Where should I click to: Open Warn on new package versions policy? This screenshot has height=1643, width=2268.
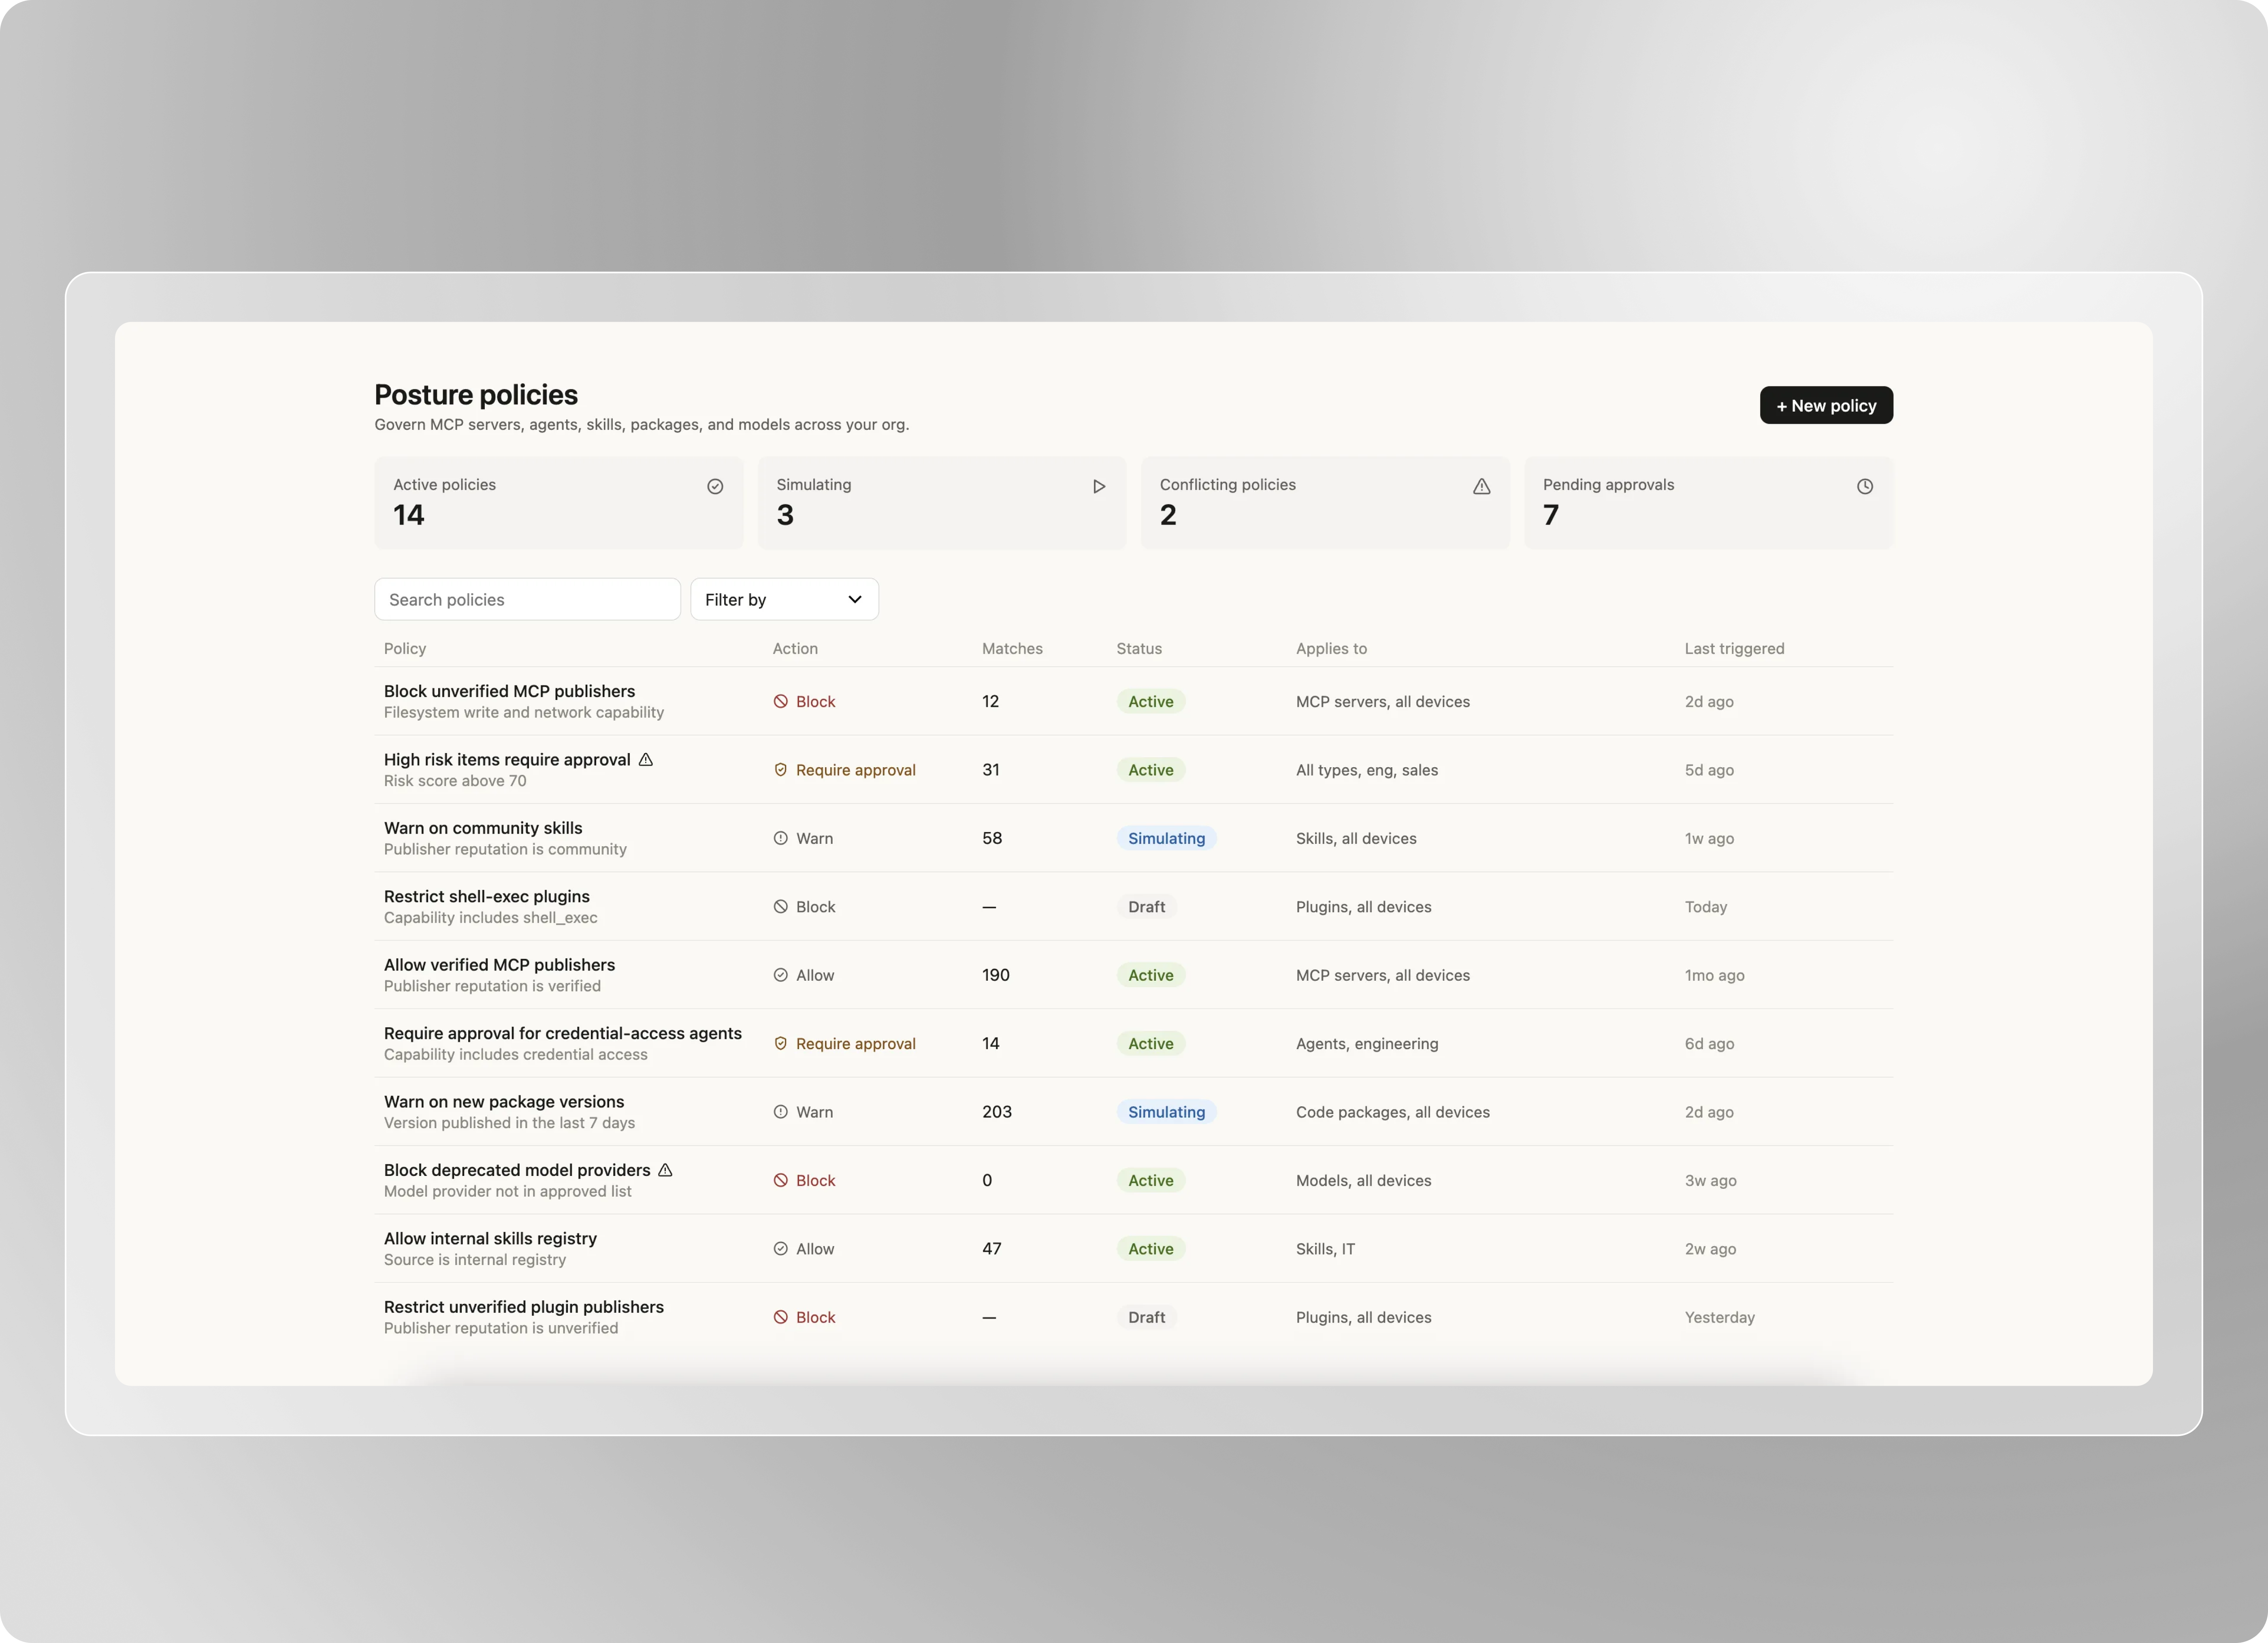504,1101
